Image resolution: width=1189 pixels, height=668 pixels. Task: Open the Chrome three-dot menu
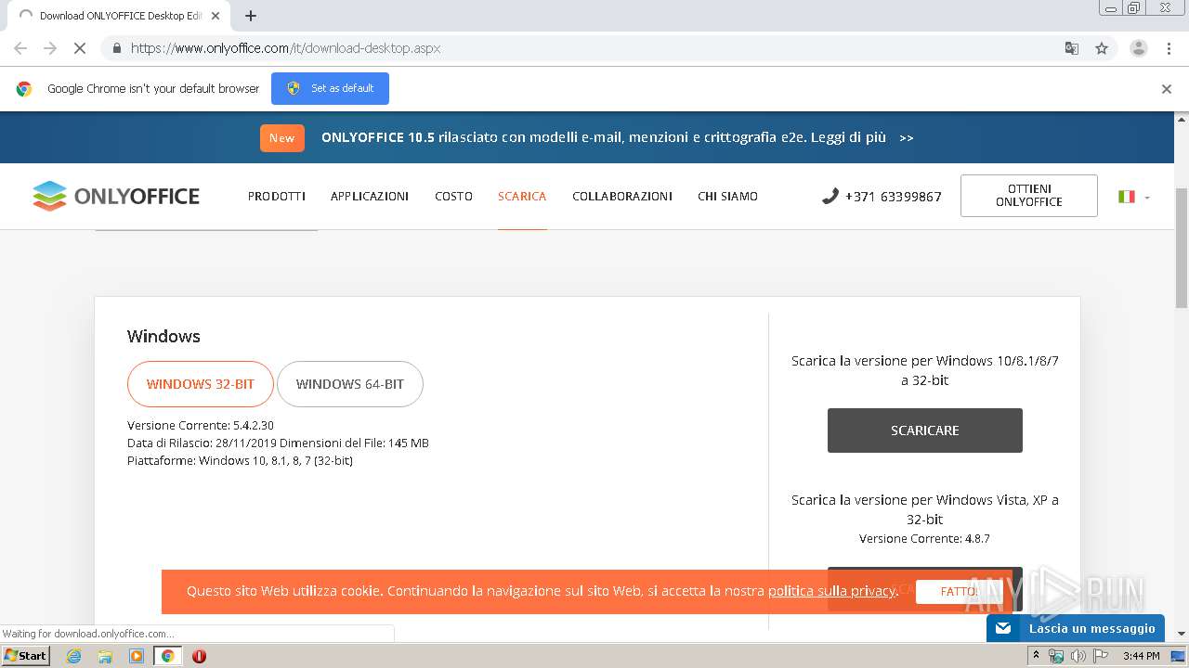pyautogui.click(x=1169, y=48)
